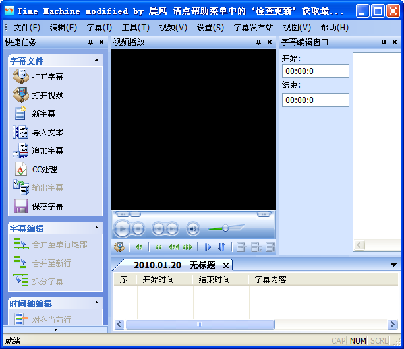Click the 开始 time input field
The image size is (404, 349).
click(316, 71)
